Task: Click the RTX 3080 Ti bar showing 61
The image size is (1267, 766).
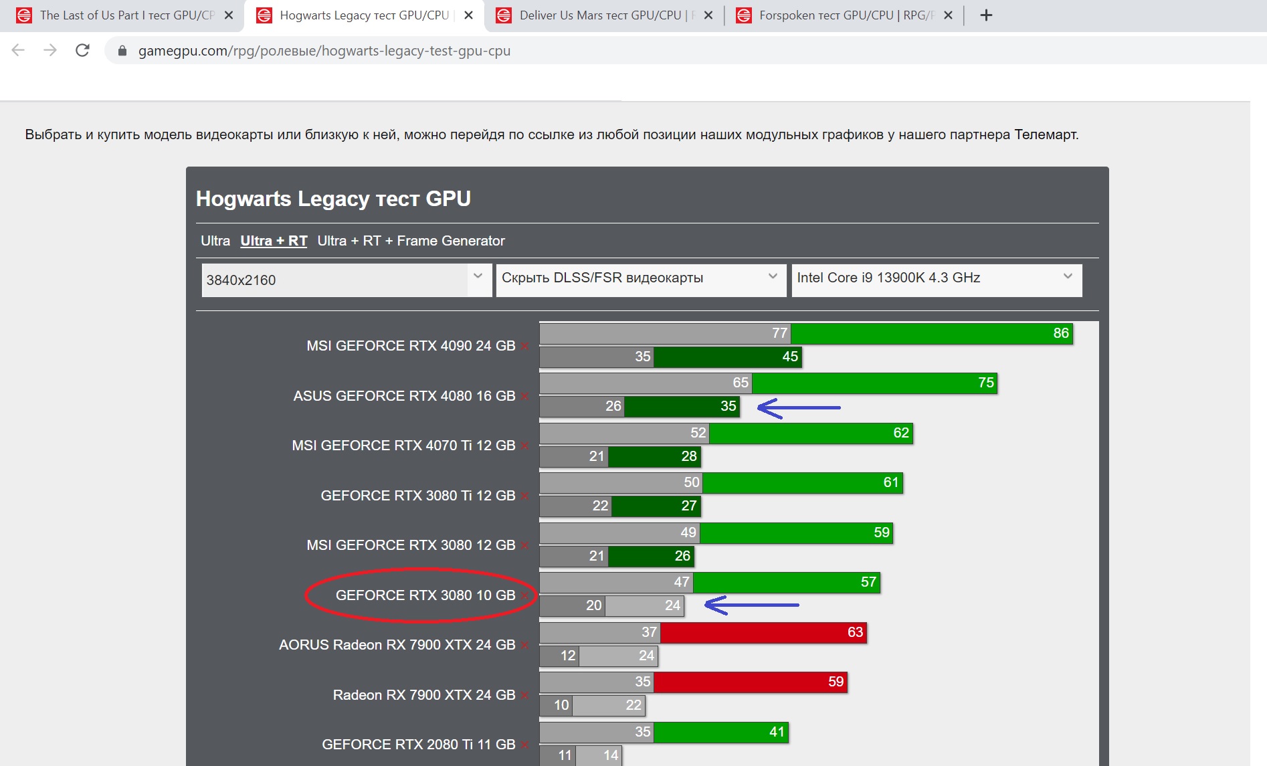Action: [x=803, y=483]
